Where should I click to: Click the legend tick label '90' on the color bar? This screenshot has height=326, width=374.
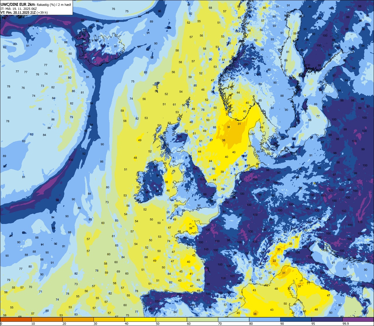282,324
